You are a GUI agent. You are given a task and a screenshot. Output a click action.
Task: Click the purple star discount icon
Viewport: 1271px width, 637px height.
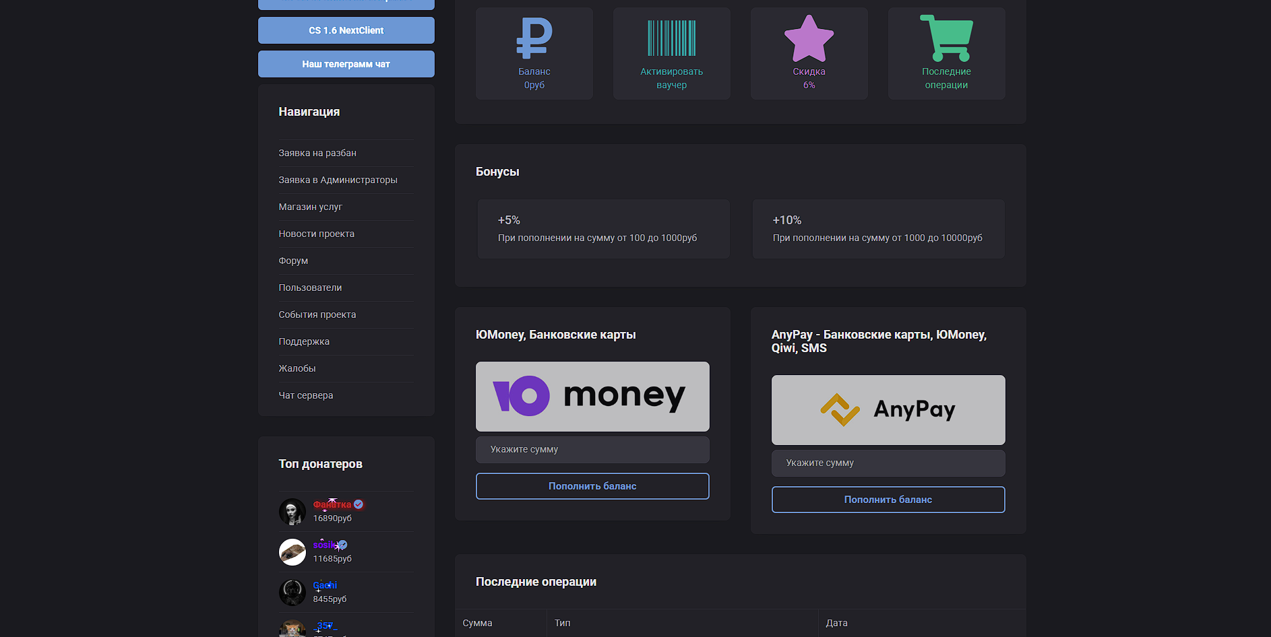809,38
